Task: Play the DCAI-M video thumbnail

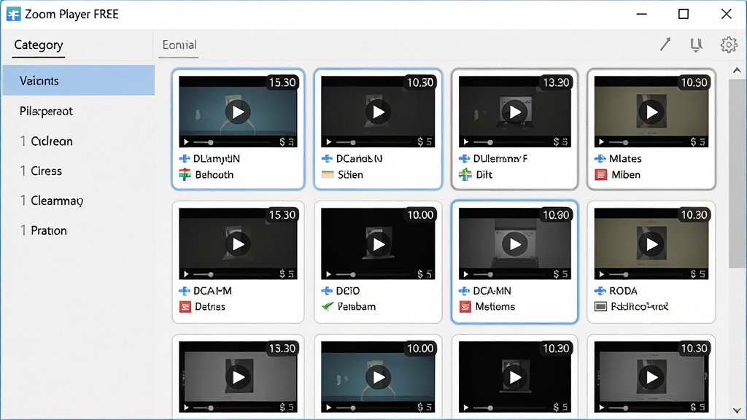Action: coord(238,244)
